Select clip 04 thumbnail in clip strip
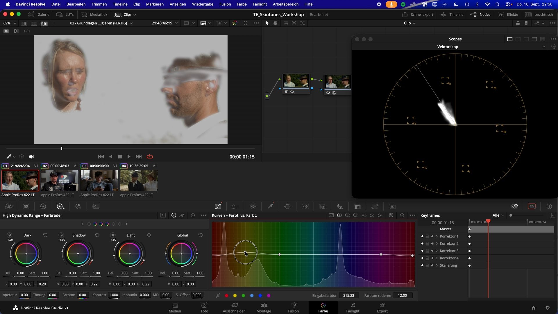The height and width of the screenshot is (314, 558). pos(139,181)
